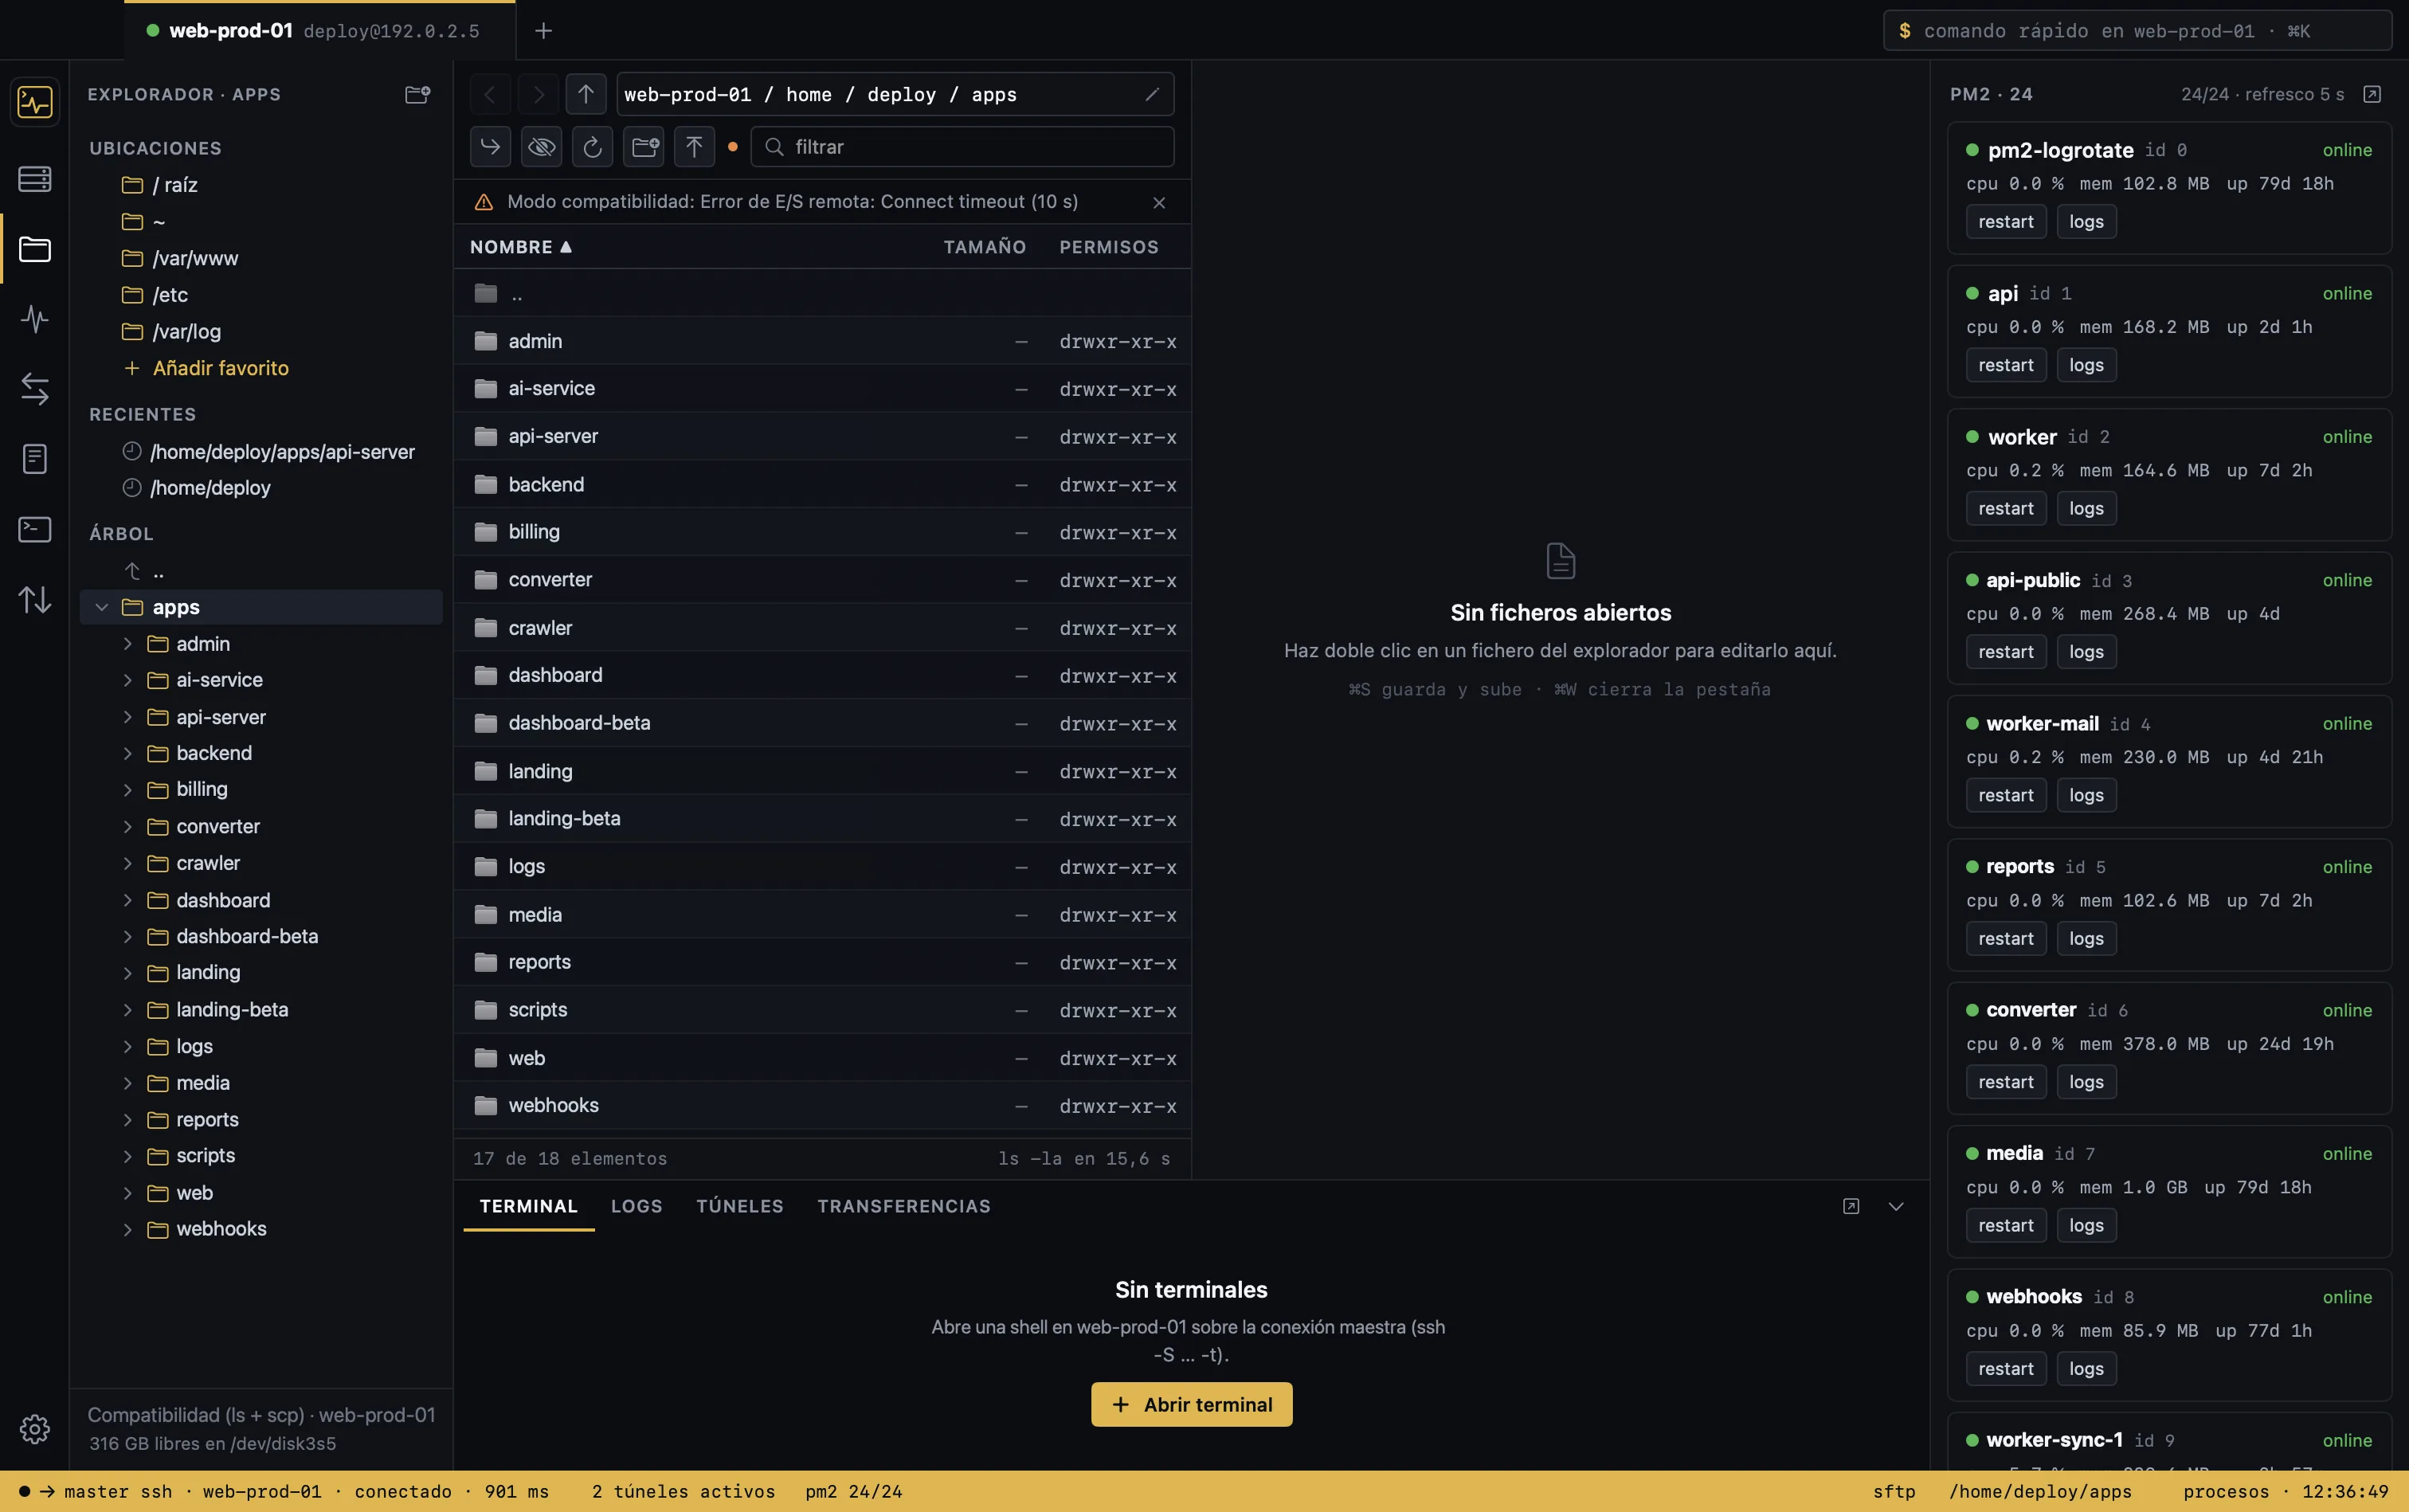Sort by NOMBRE column header

click(521, 247)
